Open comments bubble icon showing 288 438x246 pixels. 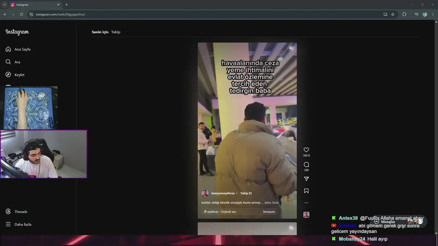click(x=306, y=164)
